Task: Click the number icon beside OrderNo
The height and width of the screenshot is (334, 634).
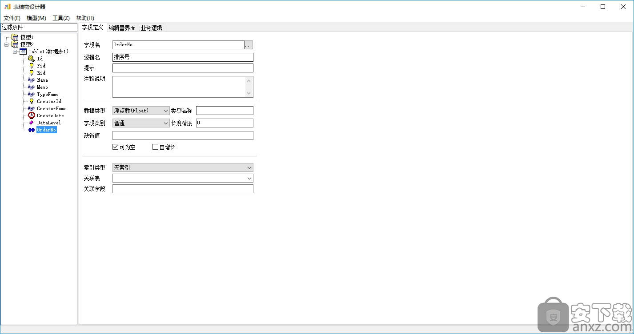Action: [31, 130]
